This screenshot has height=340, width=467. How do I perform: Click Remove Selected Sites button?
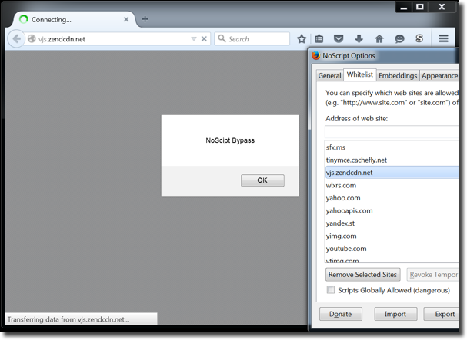(x=363, y=274)
